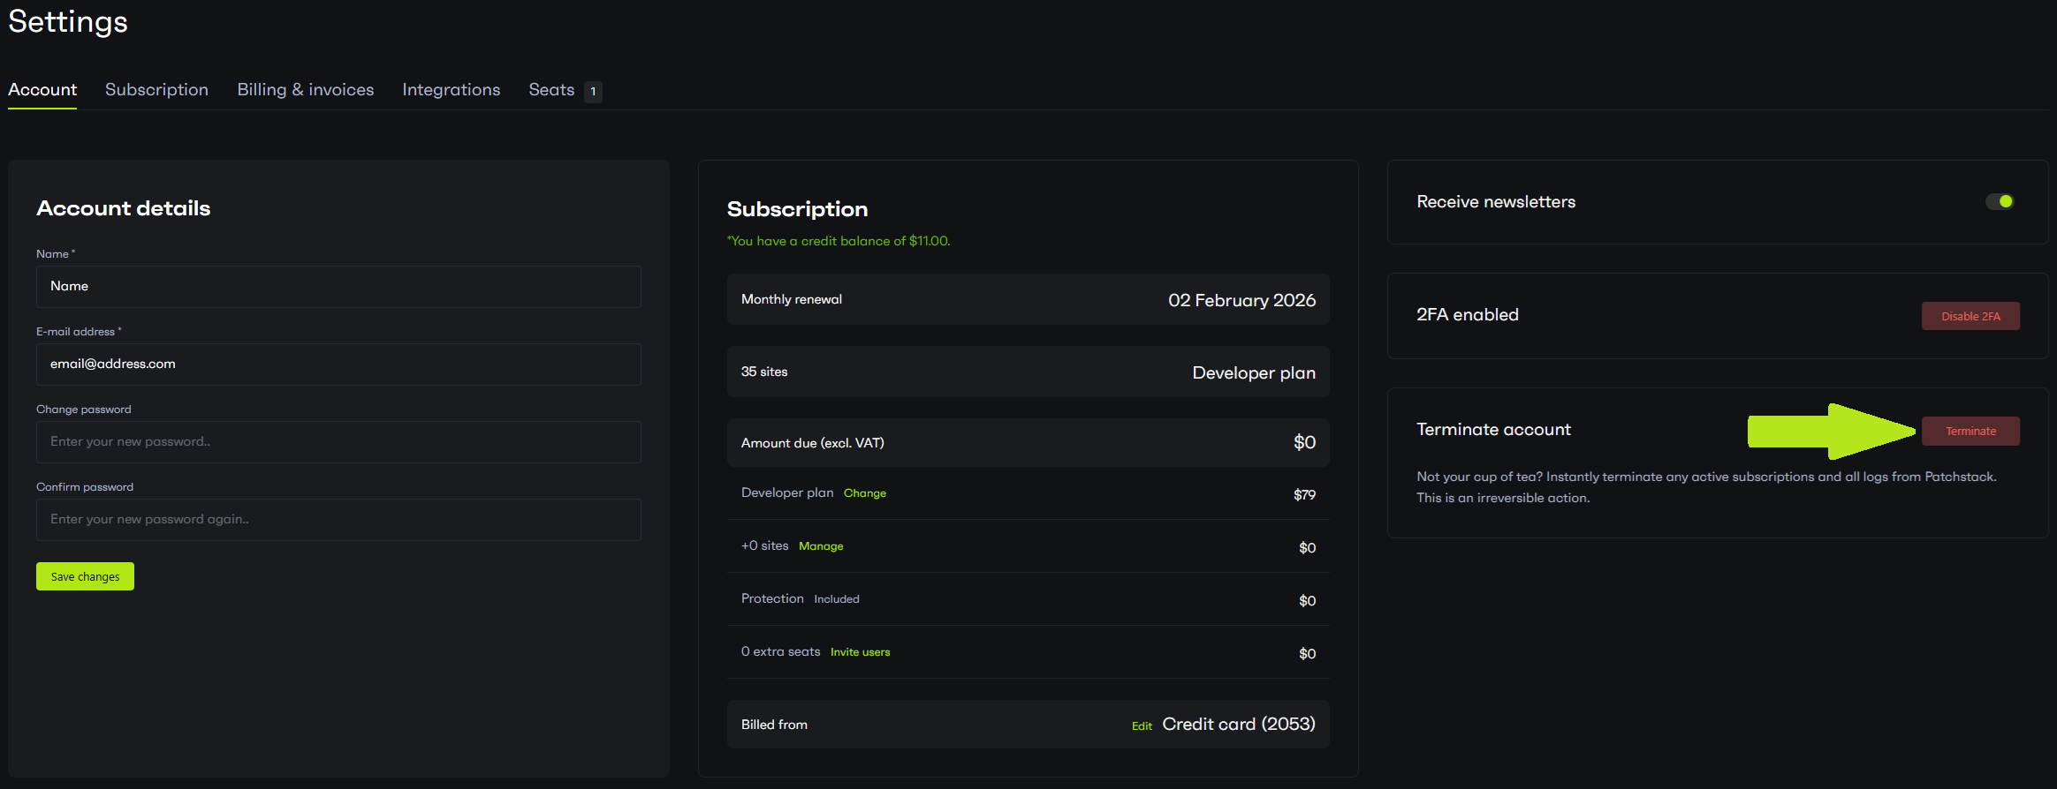
Task: Click the Seats count badge
Action: [593, 92]
